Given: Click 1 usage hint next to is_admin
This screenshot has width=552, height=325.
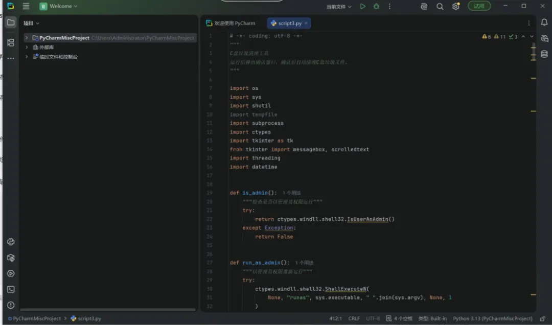Looking at the screenshot, I should [291, 193].
